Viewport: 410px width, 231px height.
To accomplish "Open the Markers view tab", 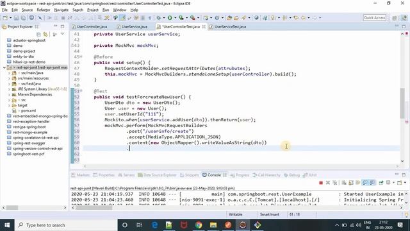I will 81,175.
